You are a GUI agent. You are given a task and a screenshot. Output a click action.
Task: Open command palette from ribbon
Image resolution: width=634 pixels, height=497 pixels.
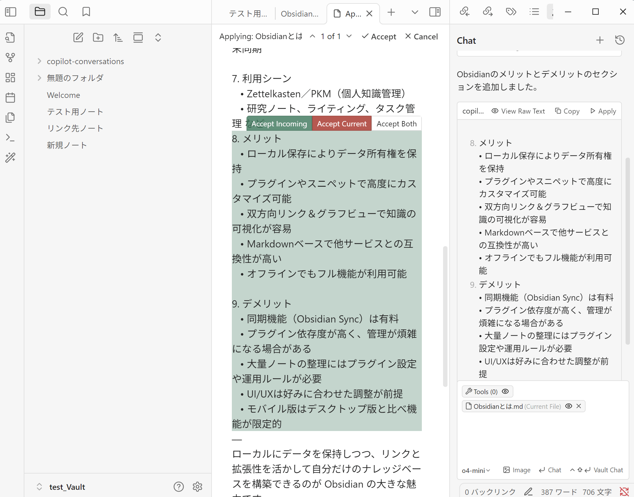click(10, 138)
